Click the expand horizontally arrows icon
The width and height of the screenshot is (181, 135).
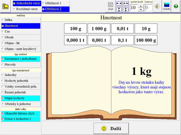click(119, 3)
